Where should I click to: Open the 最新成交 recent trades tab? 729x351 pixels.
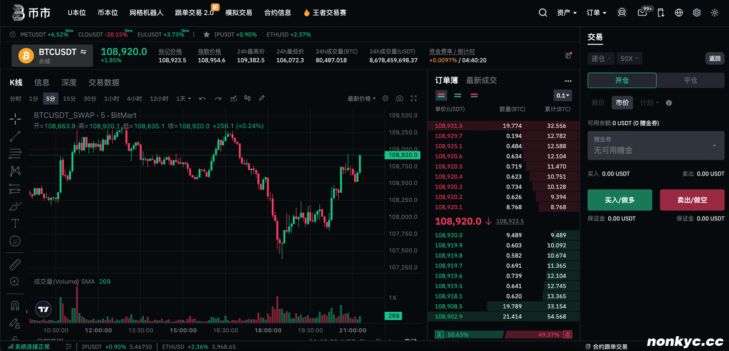pos(481,80)
